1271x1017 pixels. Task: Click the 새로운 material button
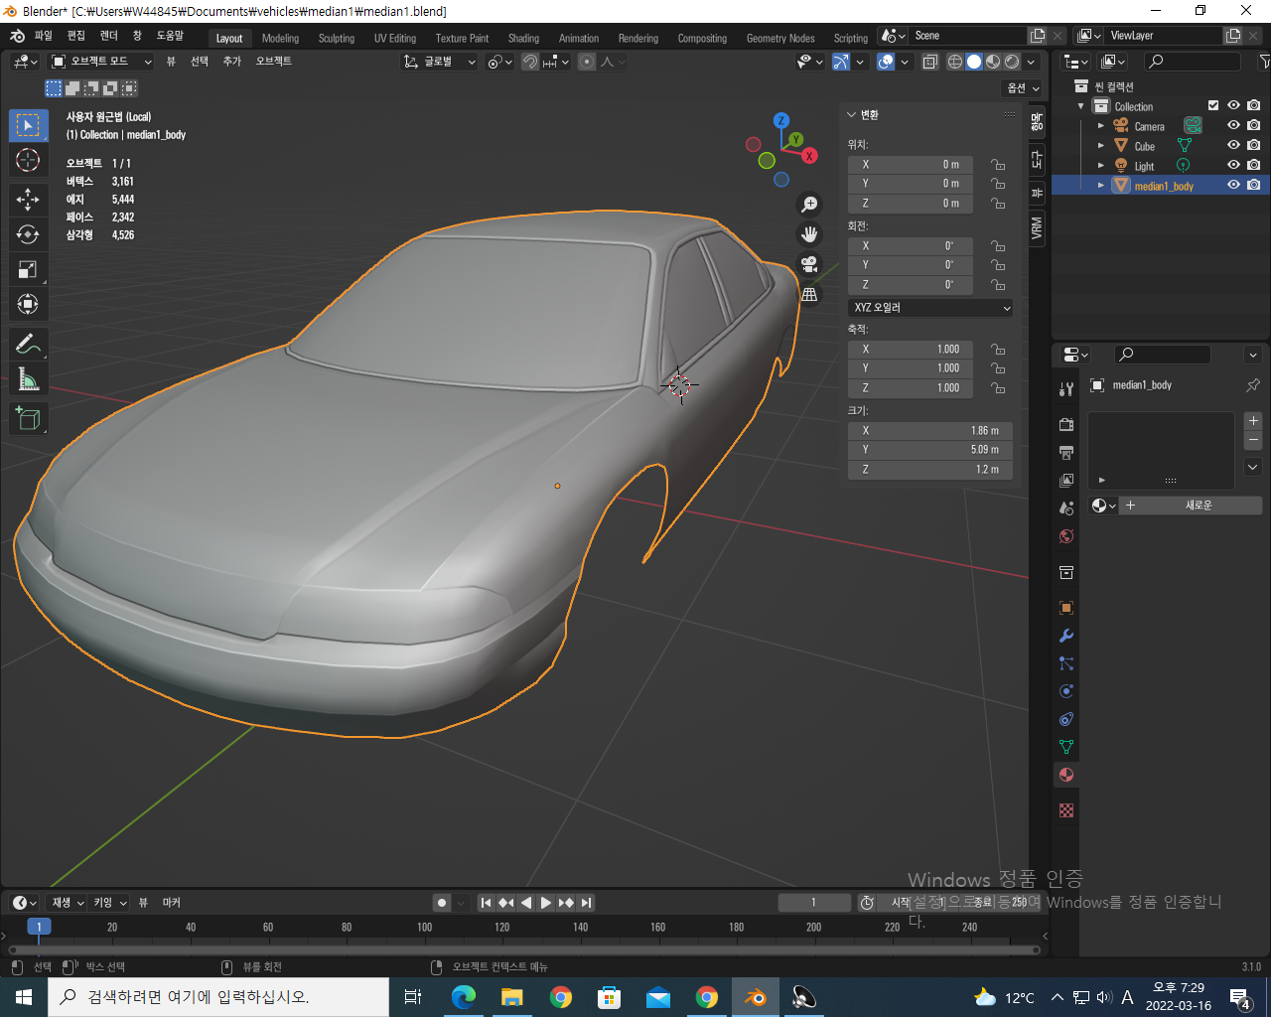tap(1198, 506)
